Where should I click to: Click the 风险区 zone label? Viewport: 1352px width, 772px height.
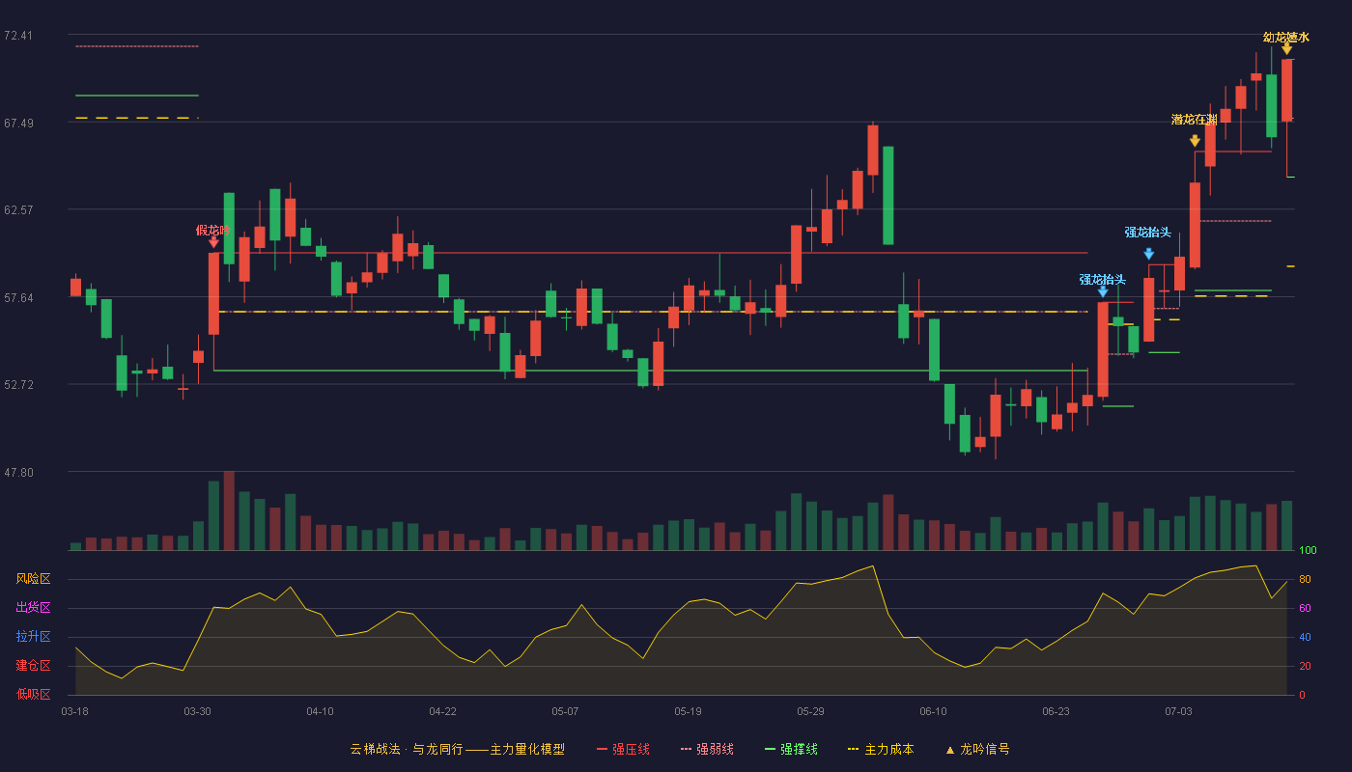tap(33, 579)
